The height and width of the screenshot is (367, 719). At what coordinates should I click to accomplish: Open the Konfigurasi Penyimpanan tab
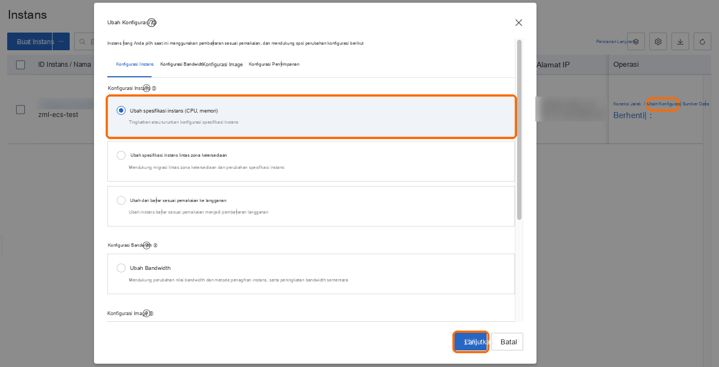274,65
